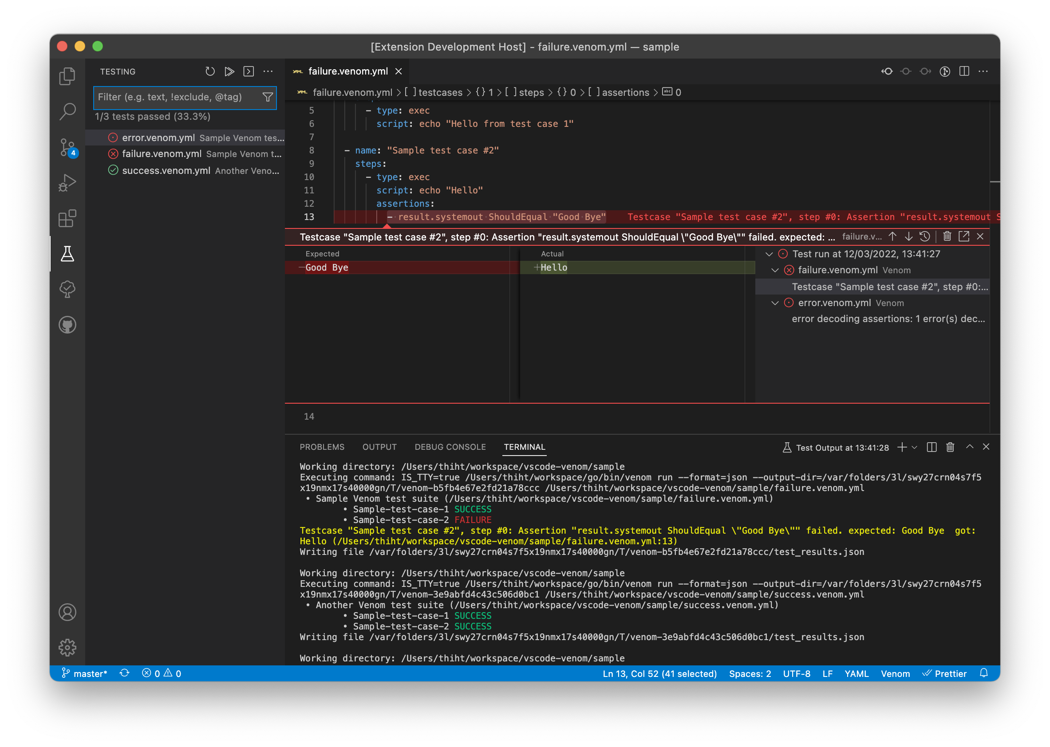Run all tests with play icon
The width and height of the screenshot is (1050, 747).
point(229,71)
